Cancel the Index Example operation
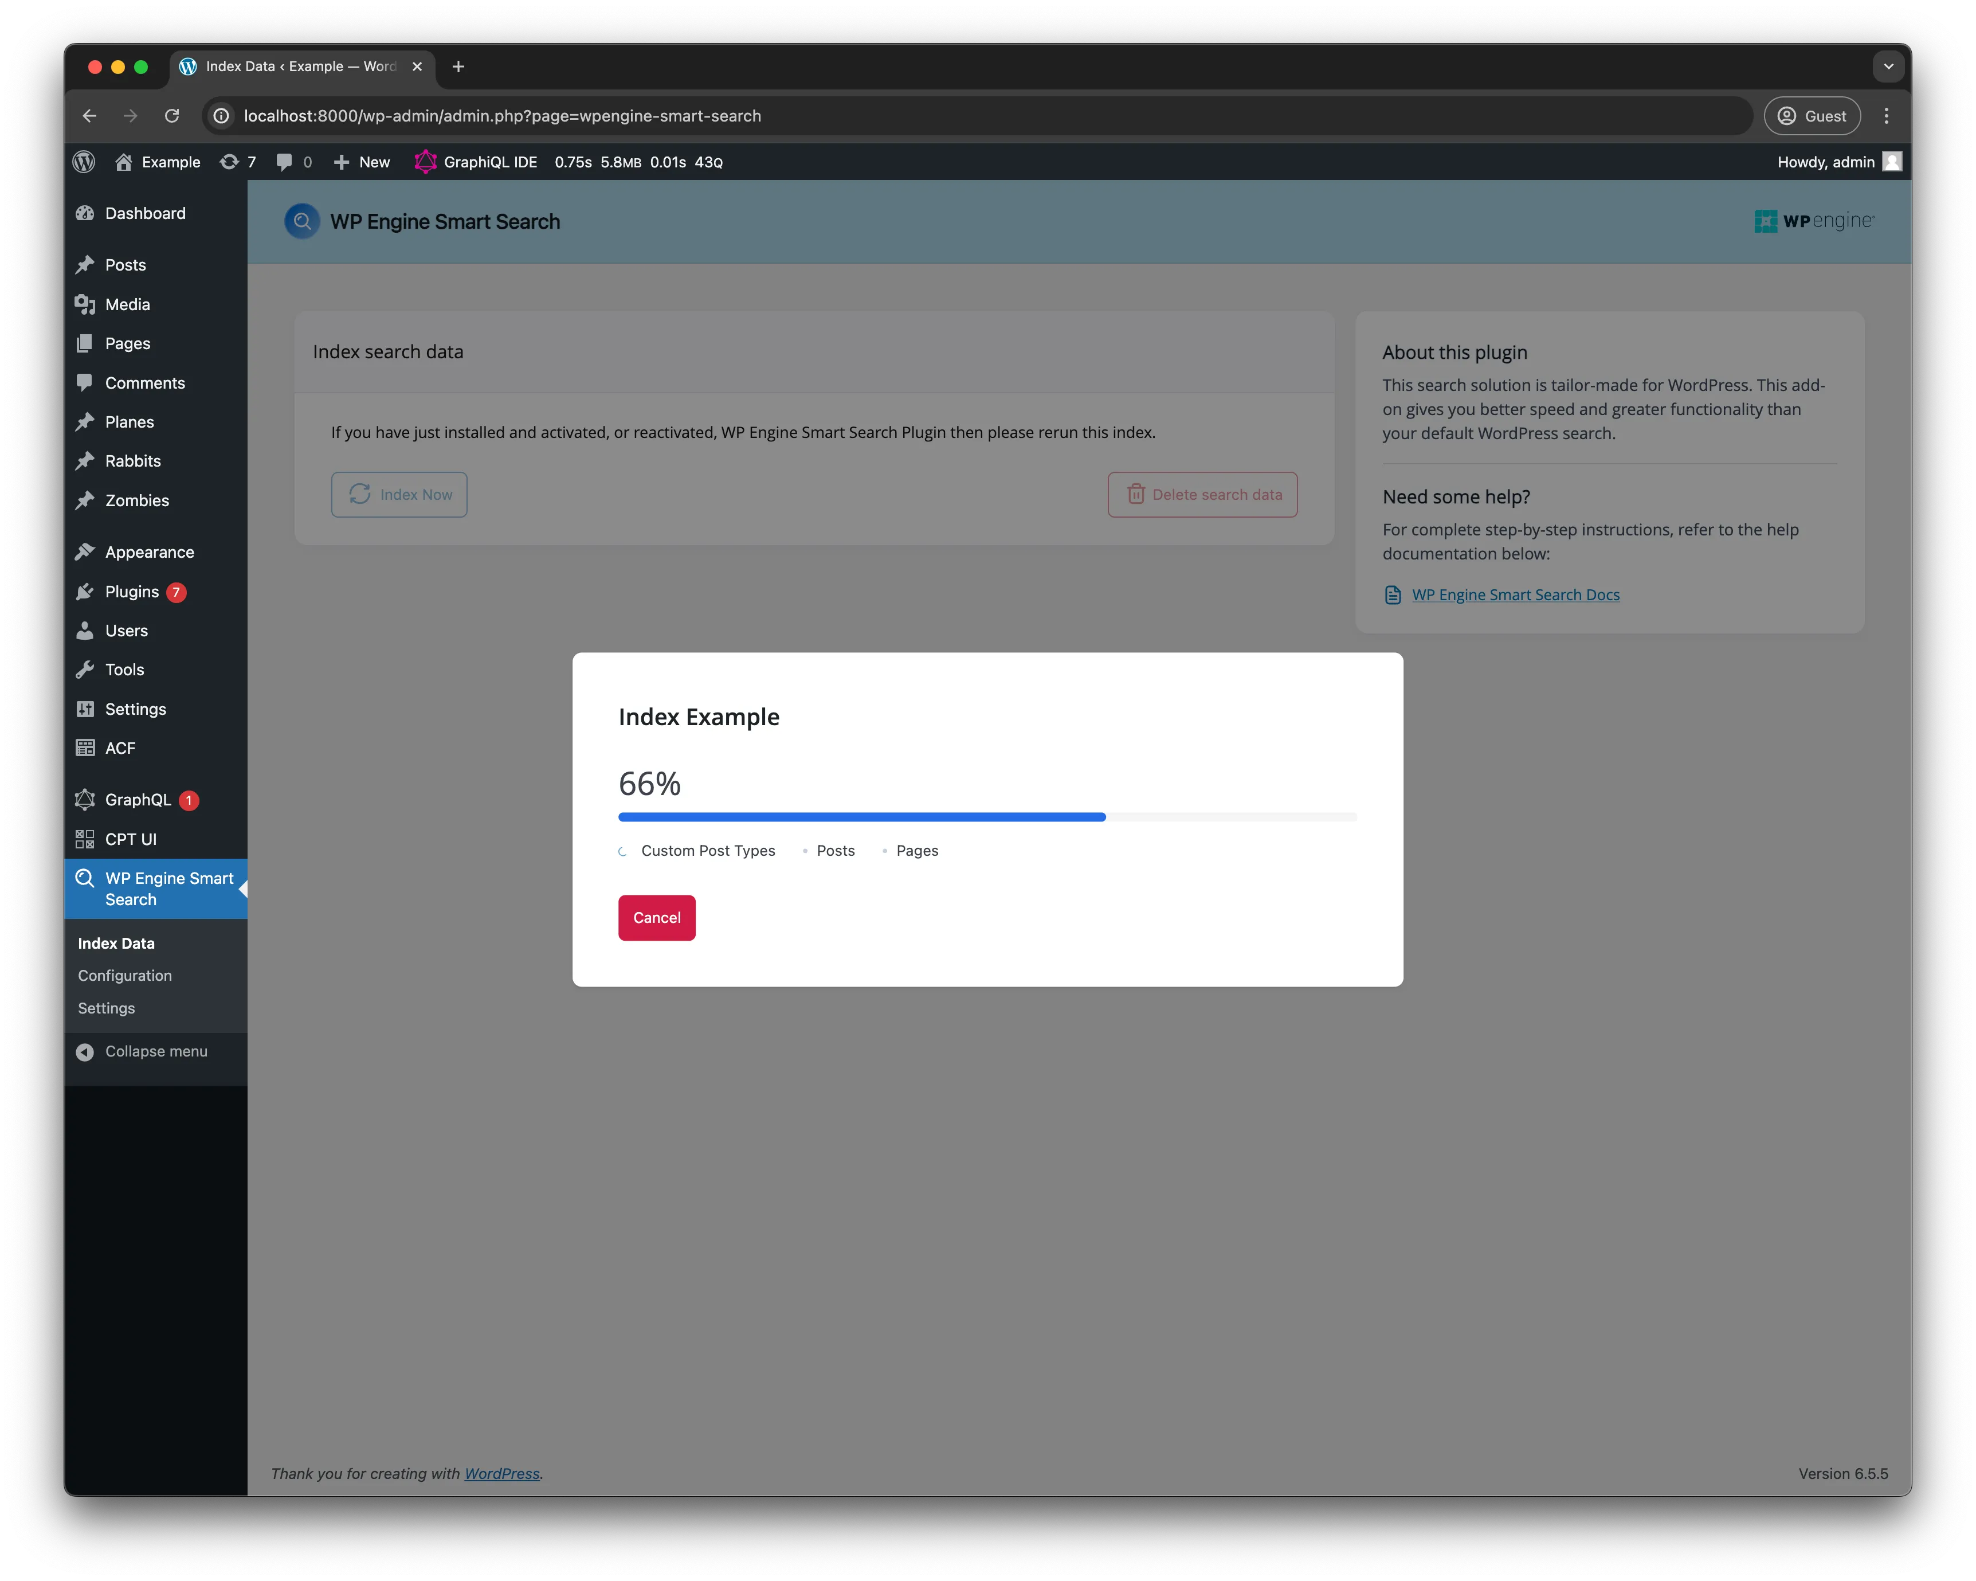This screenshot has height=1581, width=1976. tap(656, 917)
